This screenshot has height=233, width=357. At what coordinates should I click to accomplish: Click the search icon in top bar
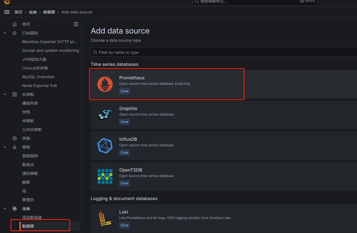pyautogui.click(x=197, y=1)
